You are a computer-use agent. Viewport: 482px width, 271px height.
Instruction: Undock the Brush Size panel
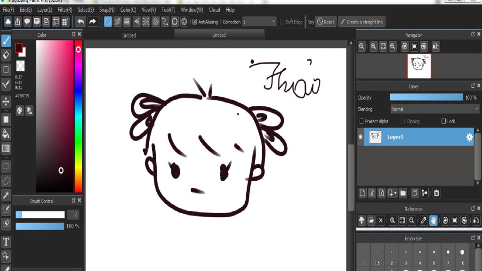click(473, 238)
